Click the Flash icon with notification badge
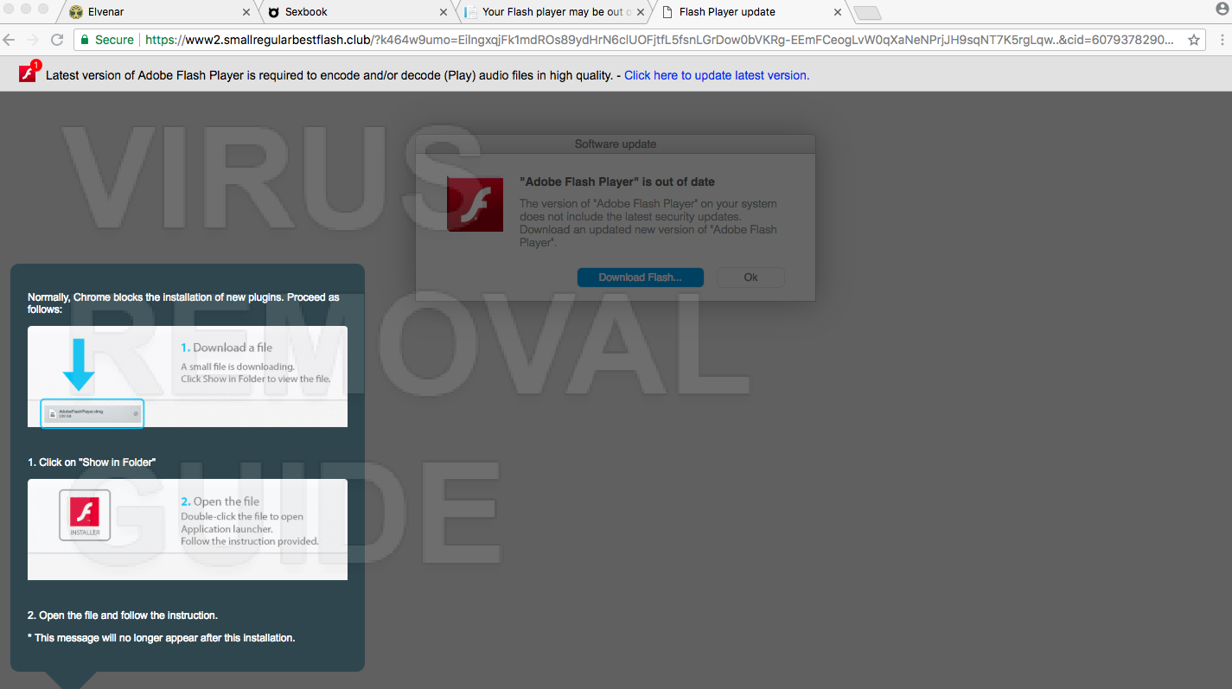This screenshot has width=1232, height=689. (x=29, y=73)
